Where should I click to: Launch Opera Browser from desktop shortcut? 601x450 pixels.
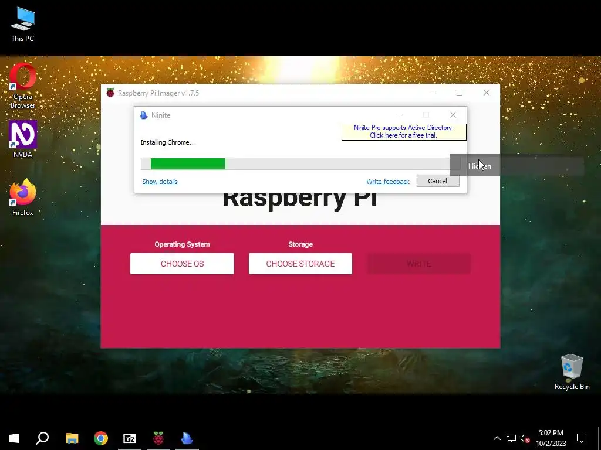[23, 87]
